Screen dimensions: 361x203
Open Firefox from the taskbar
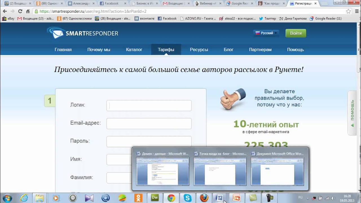click(204, 198)
